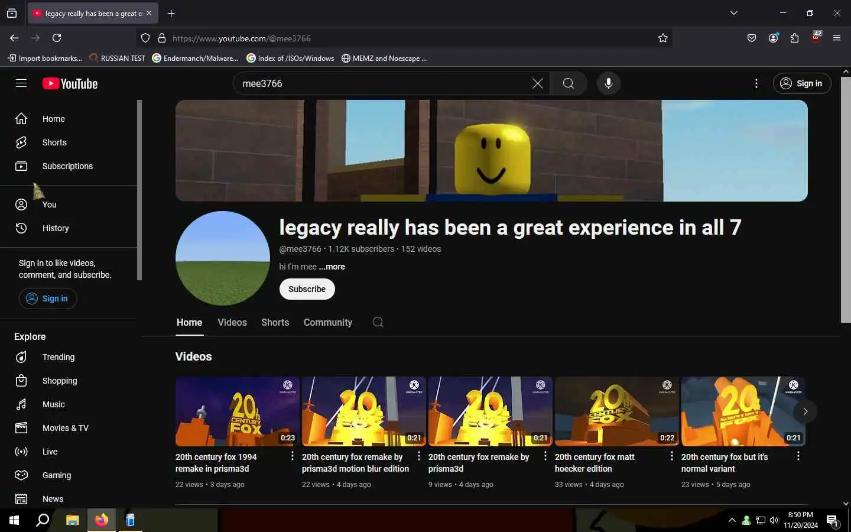The height and width of the screenshot is (532, 851).
Task: Open the list all tabs dropdown
Action: coord(734,13)
